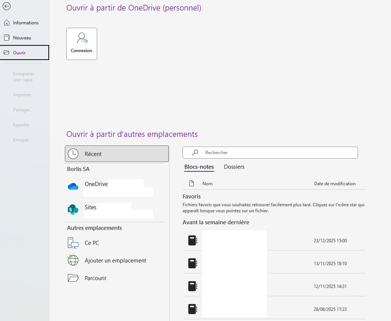Click the Favoris heading

(x=192, y=196)
